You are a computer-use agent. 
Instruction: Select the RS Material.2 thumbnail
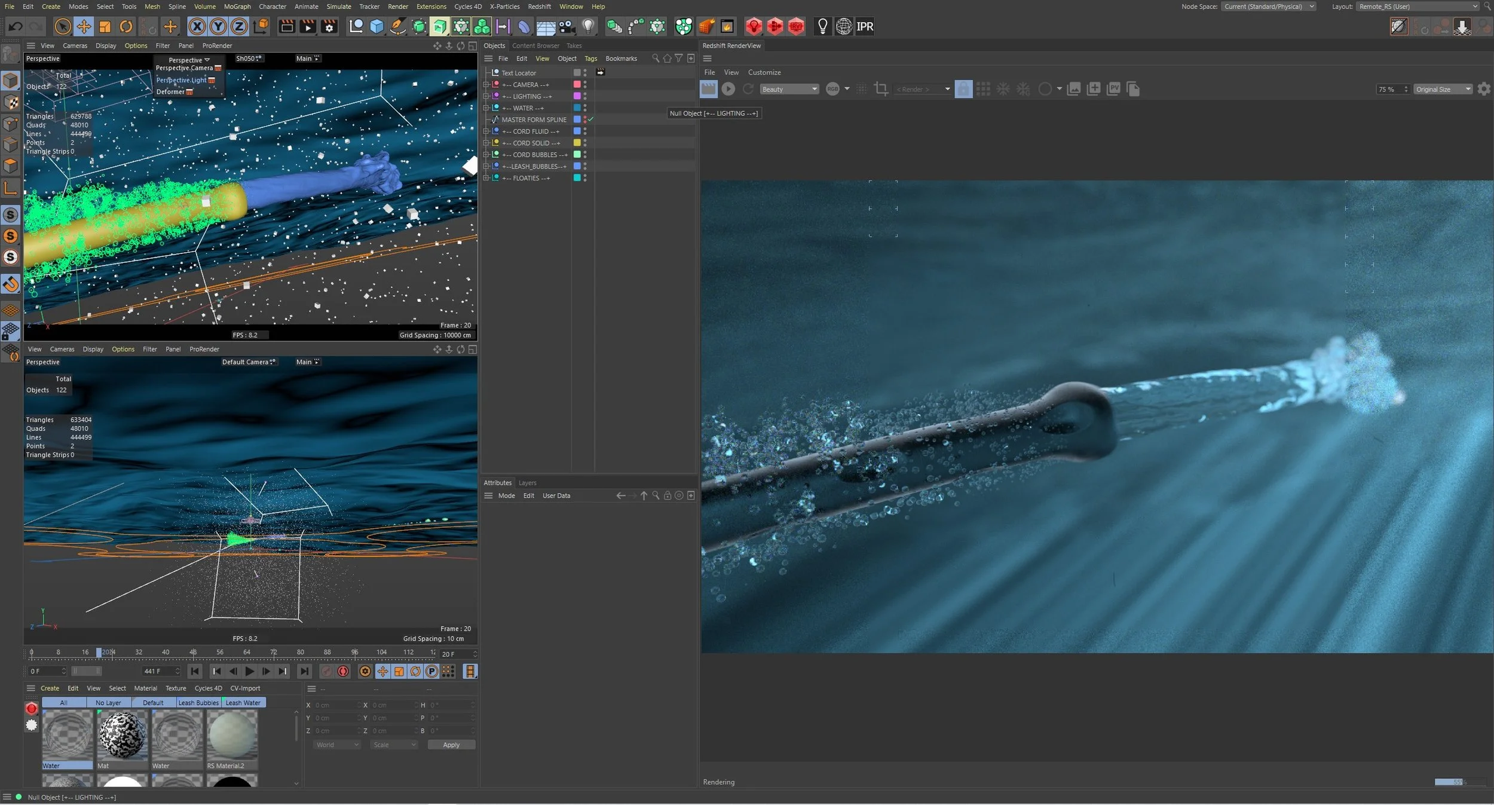pyautogui.click(x=232, y=735)
